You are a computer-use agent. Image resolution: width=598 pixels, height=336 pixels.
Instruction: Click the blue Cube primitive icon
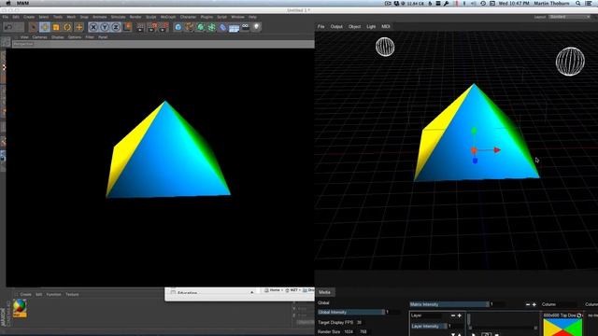point(178,27)
